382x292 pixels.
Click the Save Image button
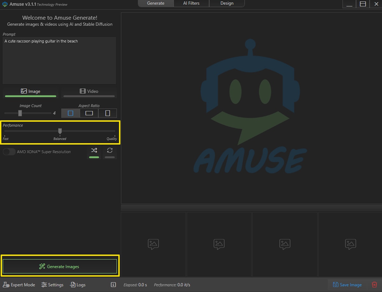[x=347, y=285]
